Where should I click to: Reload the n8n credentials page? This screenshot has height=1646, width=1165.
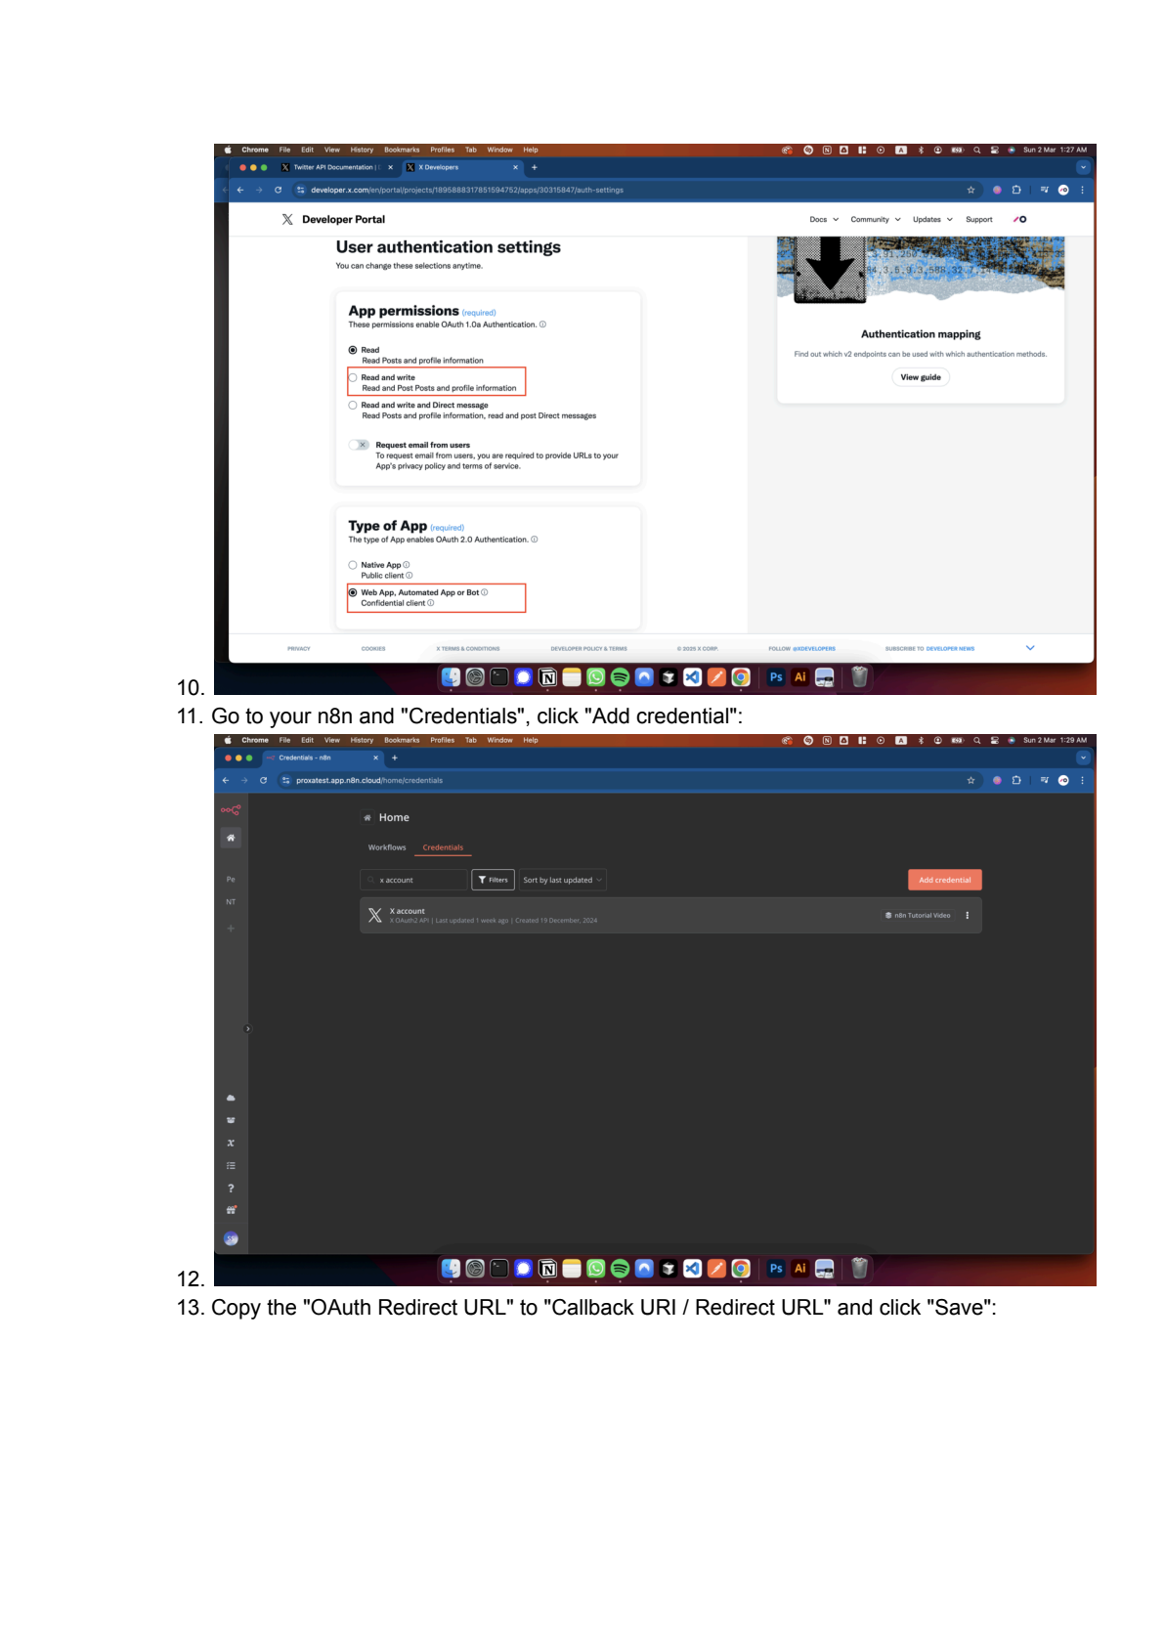263,780
